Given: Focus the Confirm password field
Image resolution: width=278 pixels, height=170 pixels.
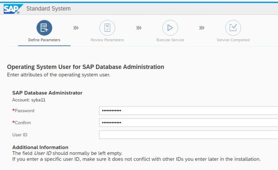Looking at the screenshot, I should (x=189, y=122).
